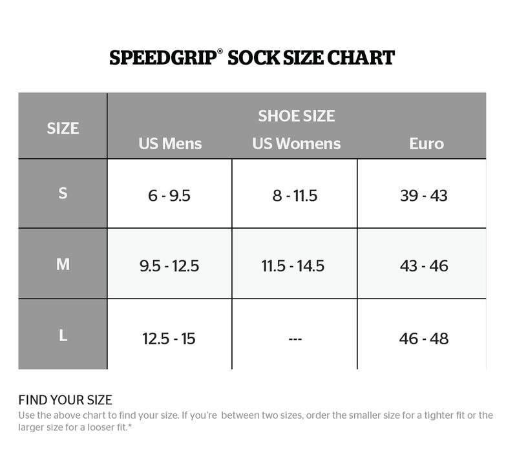Click the FIND YOUR SIZE heading
The width and height of the screenshot is (517, 469).
point(65,399)
